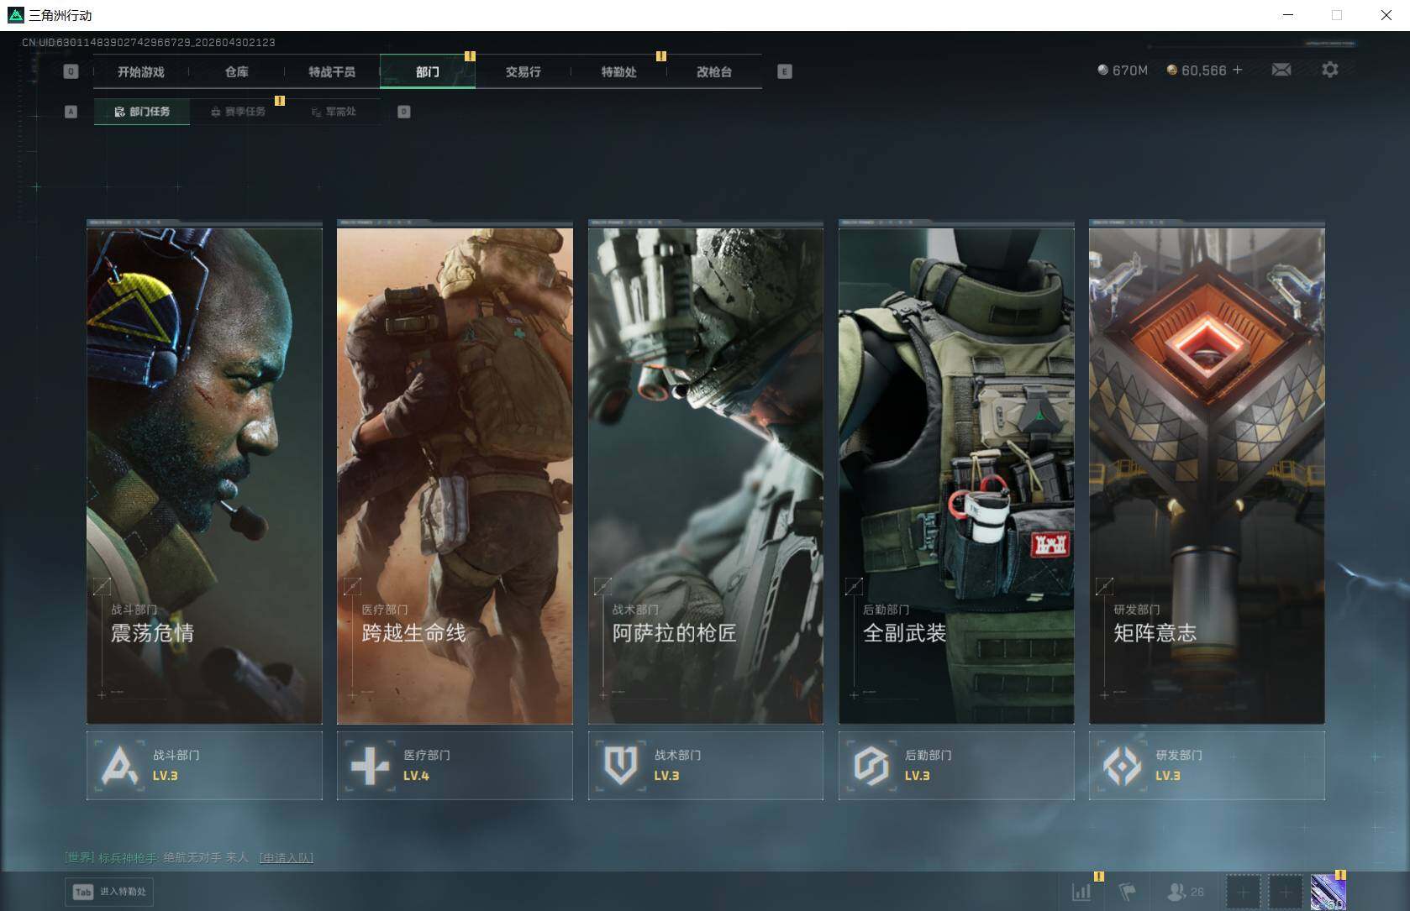Open the 仓库 tab

(x=237, y=72)
